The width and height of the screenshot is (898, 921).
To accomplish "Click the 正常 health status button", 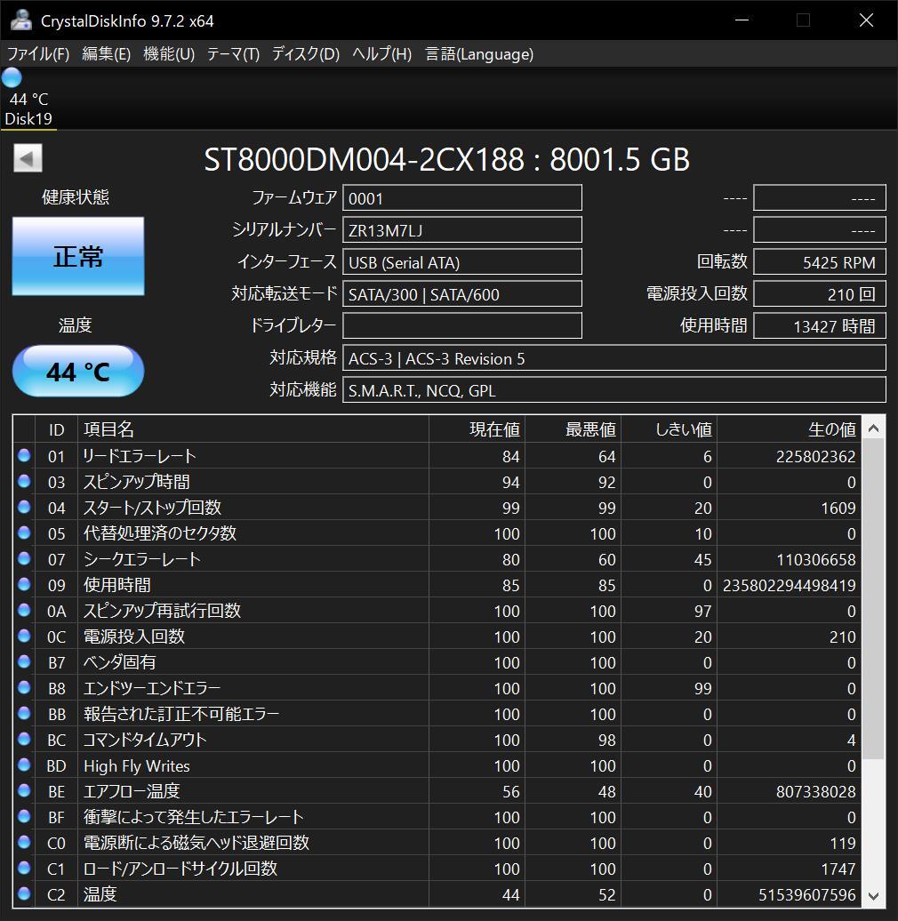I will (78, 257).
